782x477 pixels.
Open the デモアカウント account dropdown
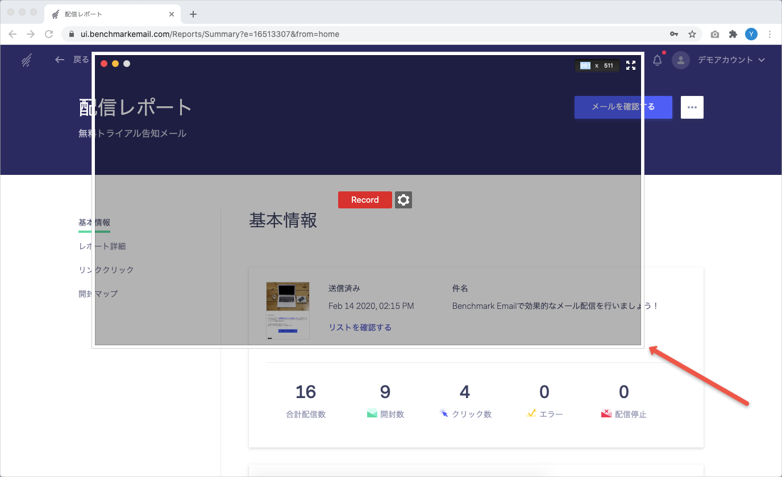[x=731, y=60]
